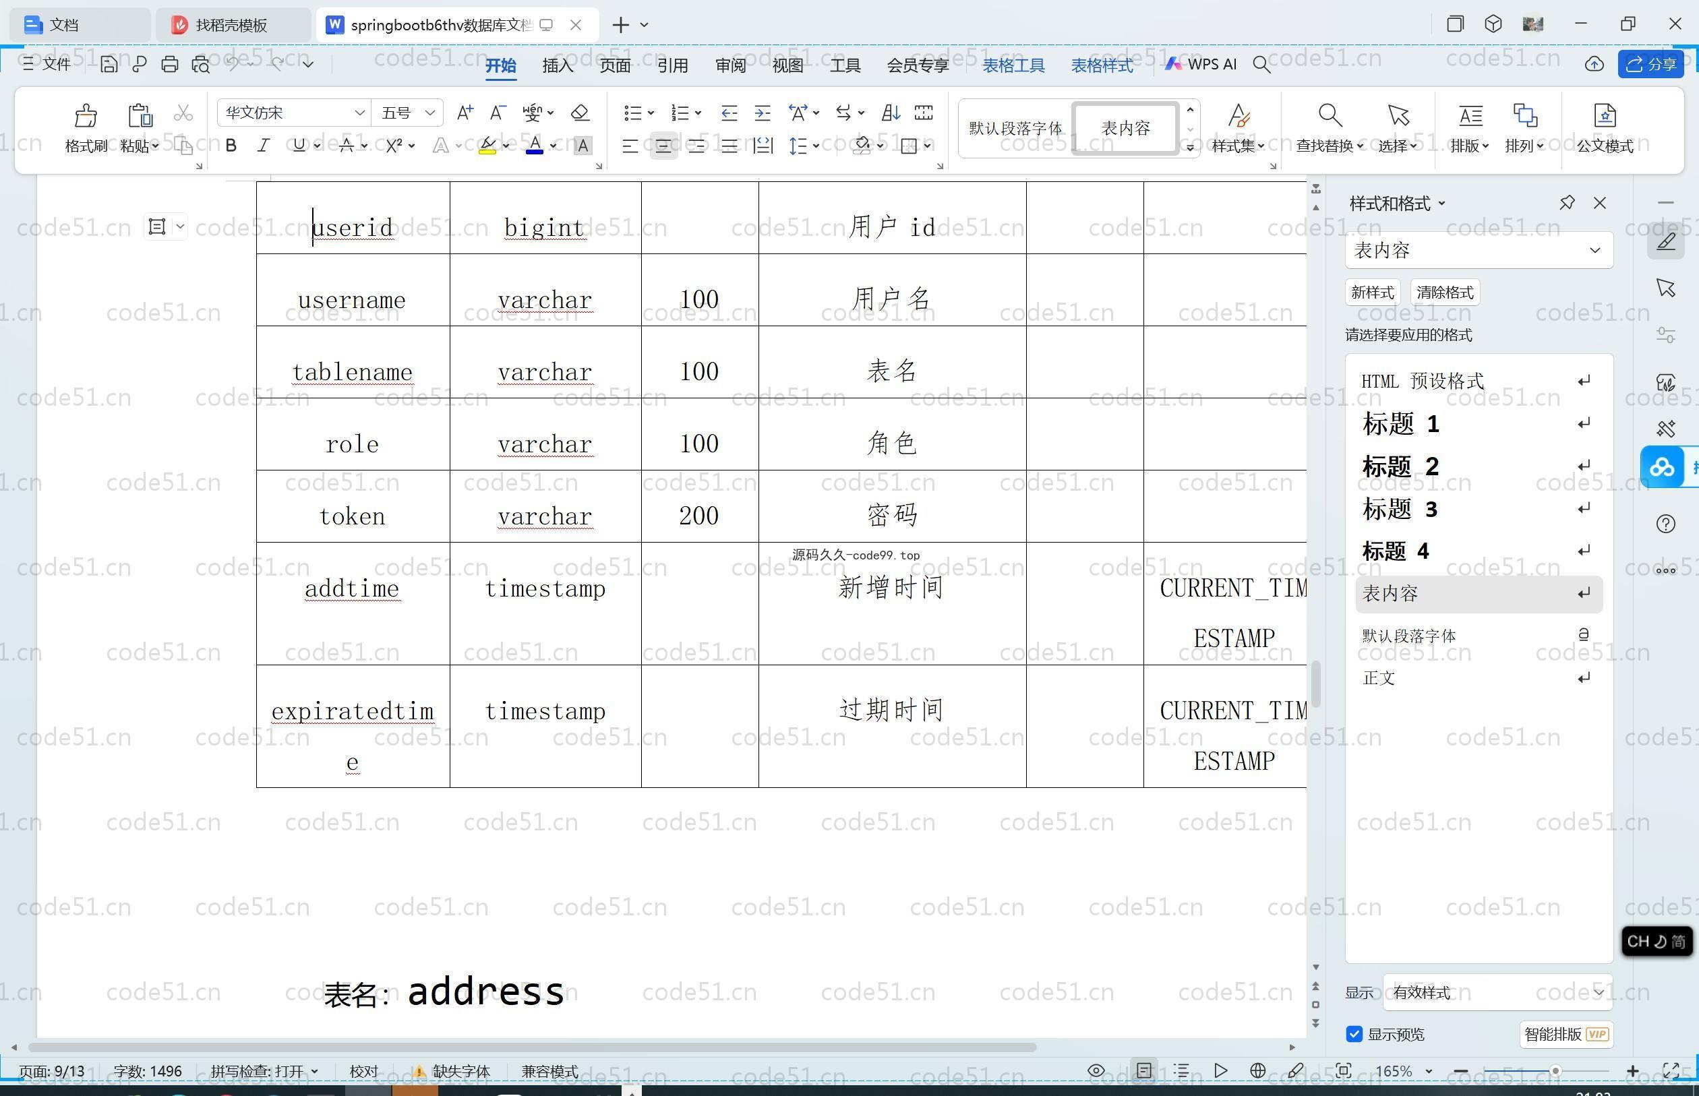Click the Cut scissors icon
This screenshot has width=1699, height=1096.
(x=183, y=113)
